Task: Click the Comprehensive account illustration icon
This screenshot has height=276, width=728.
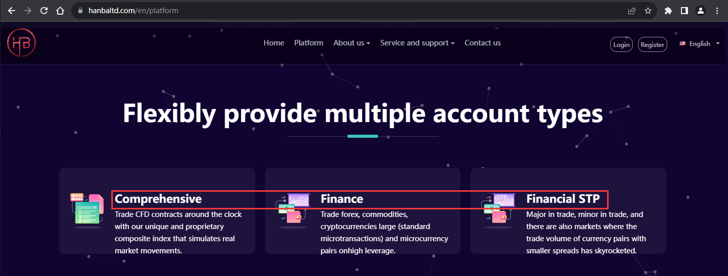Action: pos(87,210)
